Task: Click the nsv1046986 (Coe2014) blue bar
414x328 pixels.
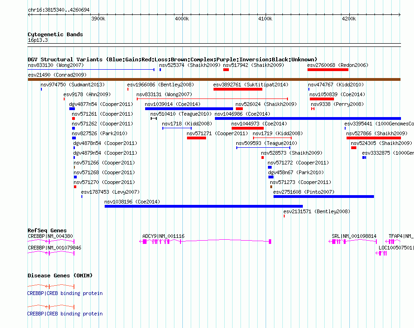Action: 308,118
